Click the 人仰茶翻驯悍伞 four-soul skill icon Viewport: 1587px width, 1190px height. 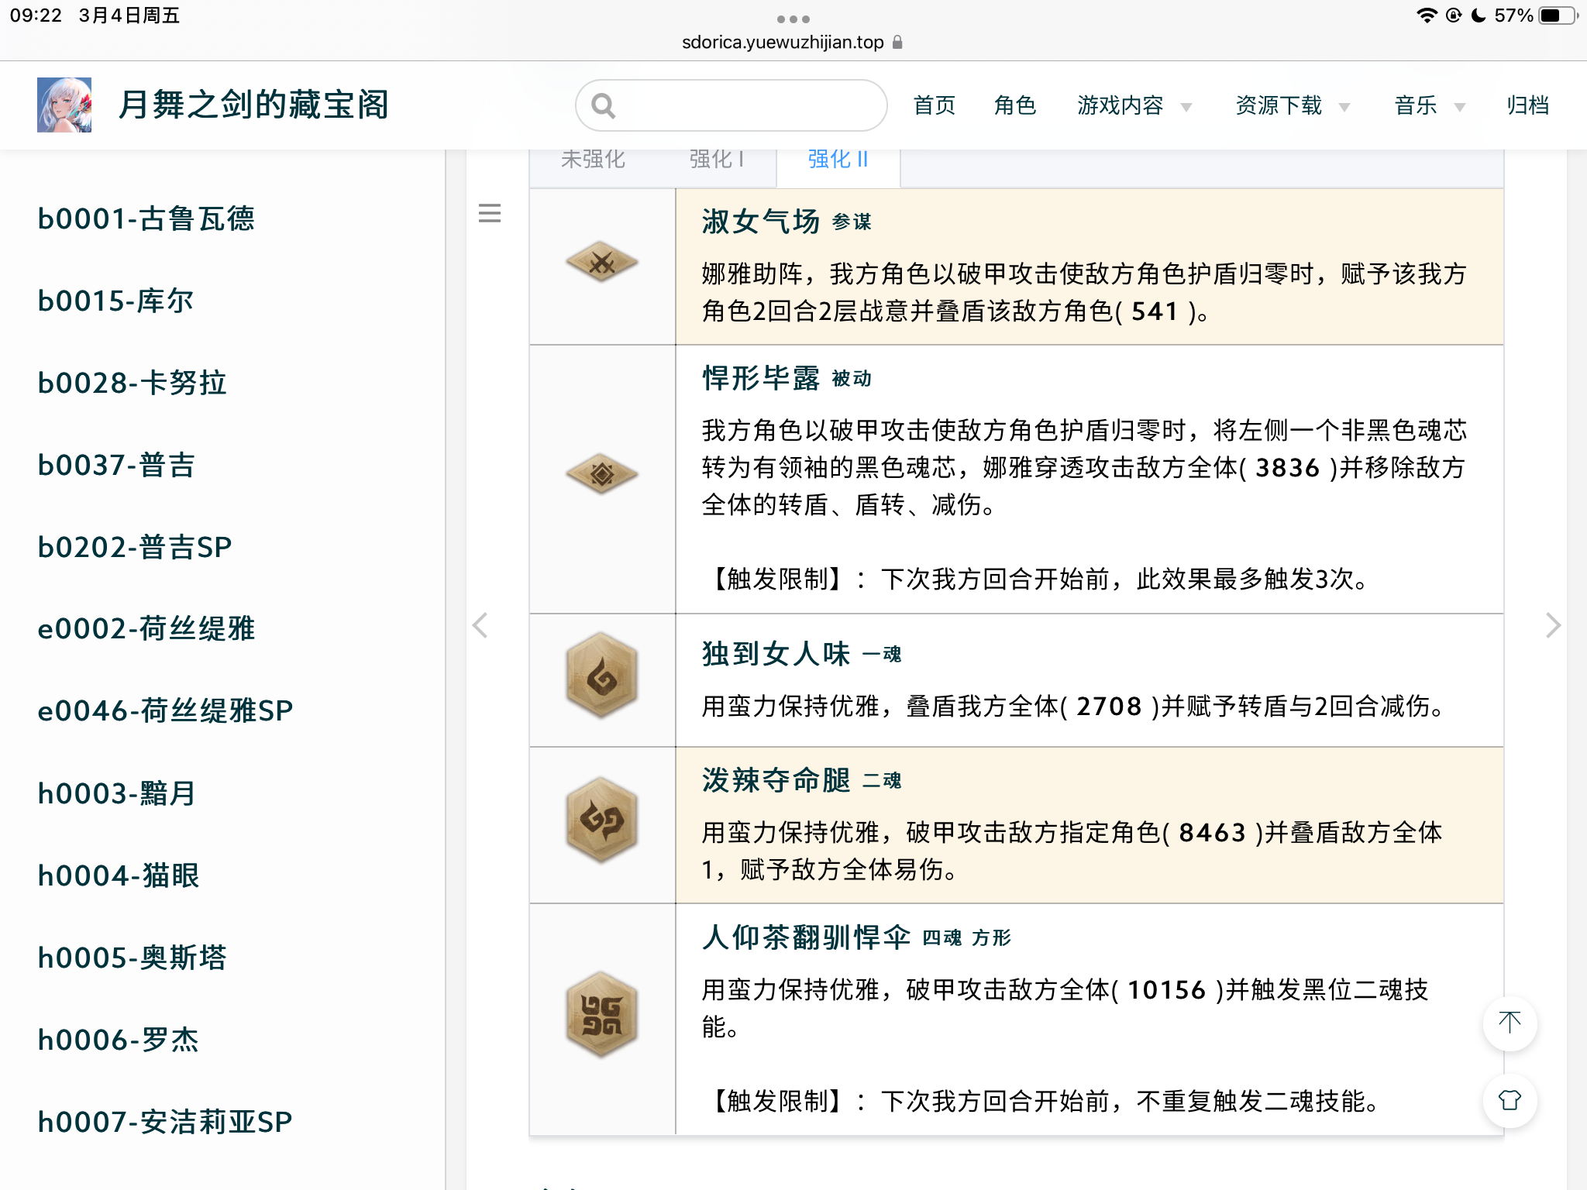point(602,1015)
